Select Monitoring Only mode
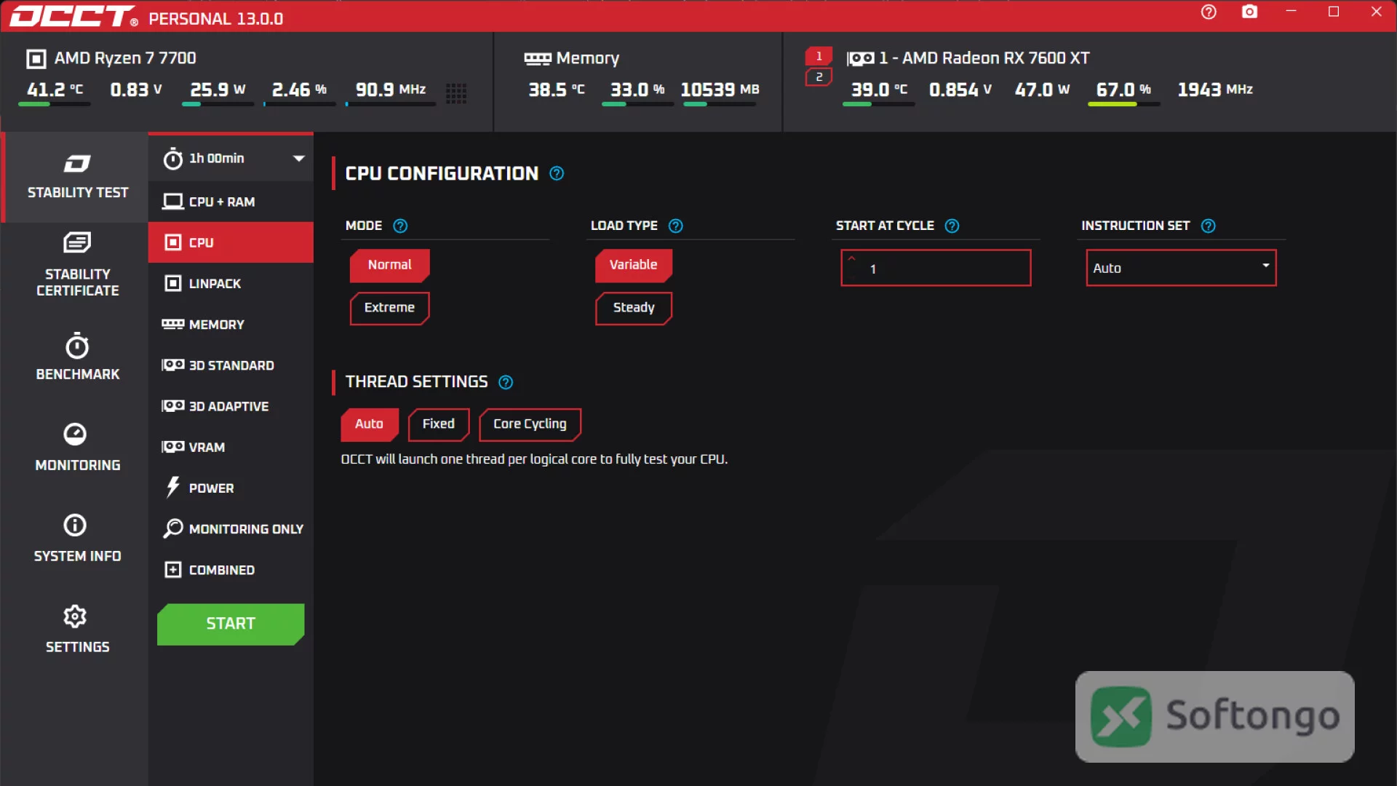The height and width of the screenshot is (786, 1397). point(231,528)
